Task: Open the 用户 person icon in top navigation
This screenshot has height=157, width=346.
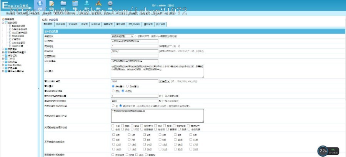Action: [x=87, y=3]
